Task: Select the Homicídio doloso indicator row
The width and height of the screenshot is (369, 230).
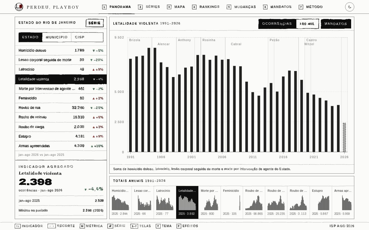Action: point(61,50)
